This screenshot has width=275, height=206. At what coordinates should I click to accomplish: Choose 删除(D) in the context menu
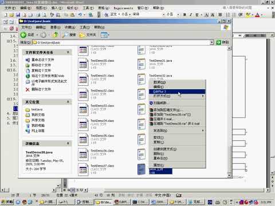click(x=177, y=153)
